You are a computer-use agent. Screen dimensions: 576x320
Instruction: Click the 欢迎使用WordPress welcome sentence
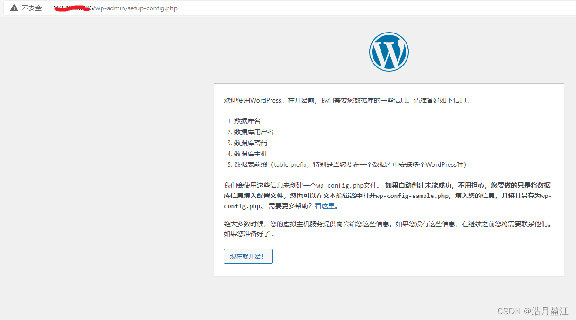(x=347, y=100)
